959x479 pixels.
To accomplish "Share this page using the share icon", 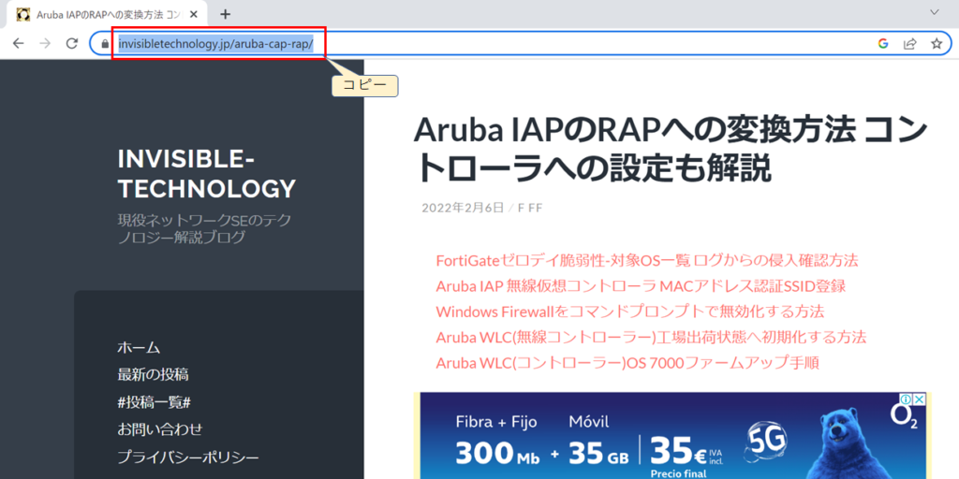I will coord(909,43).
